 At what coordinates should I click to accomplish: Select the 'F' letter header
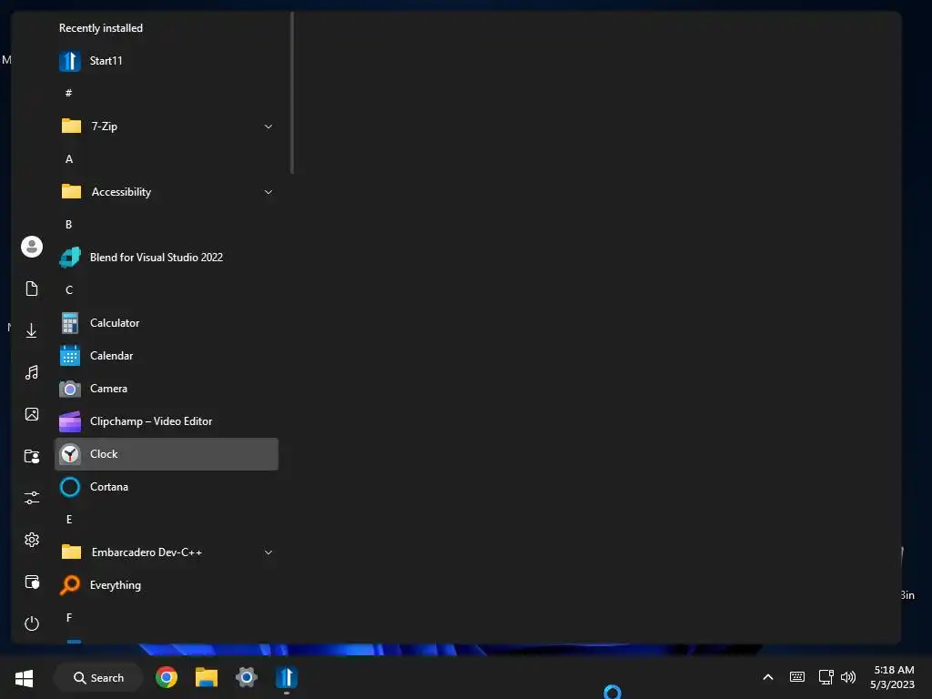[x=69, y=618]
